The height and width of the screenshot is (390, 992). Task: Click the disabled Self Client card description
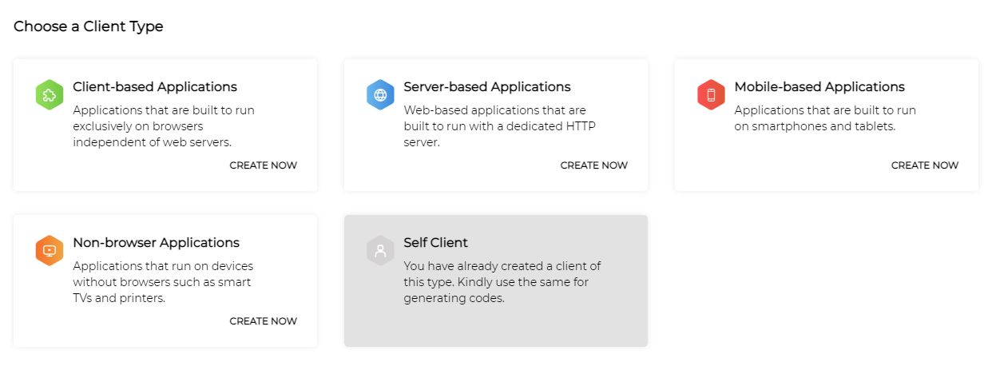[x=502, y=282]
